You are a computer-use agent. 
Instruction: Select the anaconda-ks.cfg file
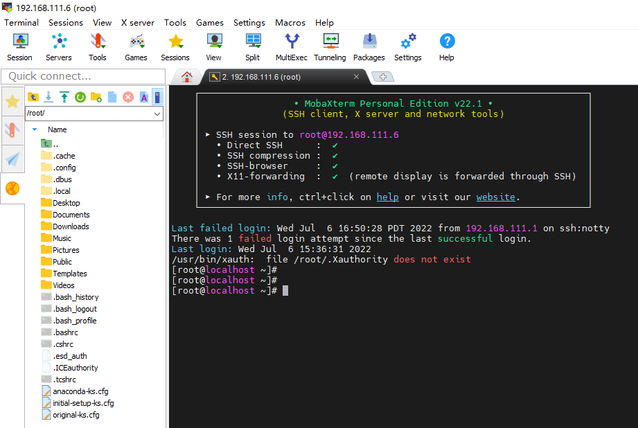(75, 391)
